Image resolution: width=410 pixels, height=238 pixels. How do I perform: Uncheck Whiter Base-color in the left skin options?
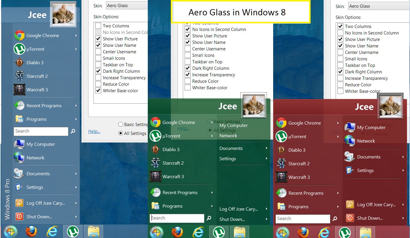(x=99, y=91)
